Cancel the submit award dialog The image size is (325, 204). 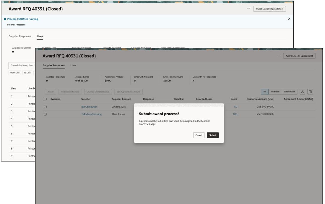pyautogui.click(x=199, y=135)
